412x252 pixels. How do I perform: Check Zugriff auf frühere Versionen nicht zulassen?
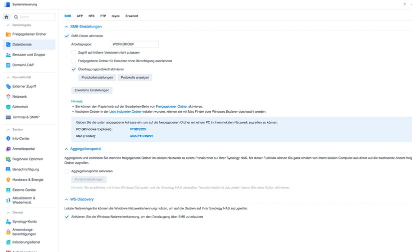pyautogui.click(x=74, y=53)
